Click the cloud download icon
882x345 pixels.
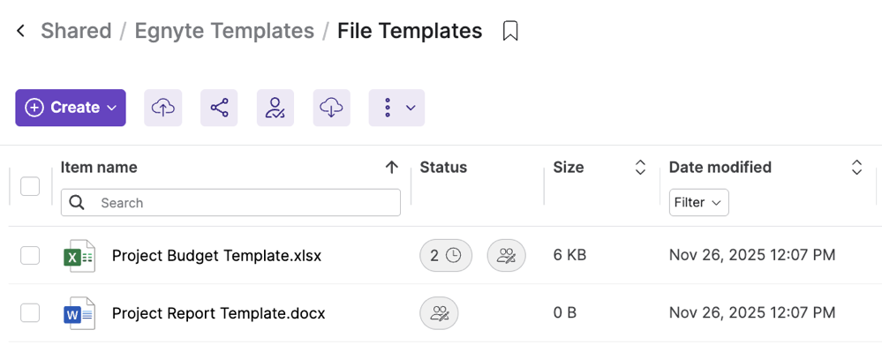(331, 108)
